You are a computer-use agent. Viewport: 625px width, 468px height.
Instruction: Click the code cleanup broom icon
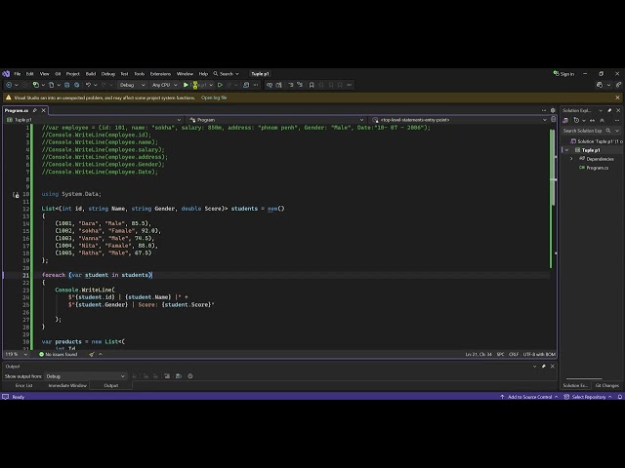click(x=92, y=354)
